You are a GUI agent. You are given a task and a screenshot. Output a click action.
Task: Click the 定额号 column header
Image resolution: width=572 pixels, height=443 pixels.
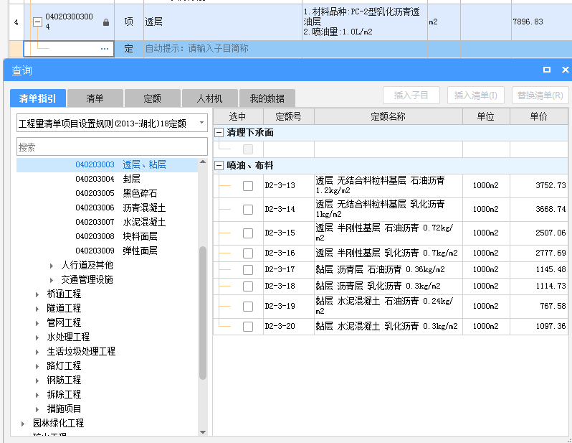(x=289, y=116)
